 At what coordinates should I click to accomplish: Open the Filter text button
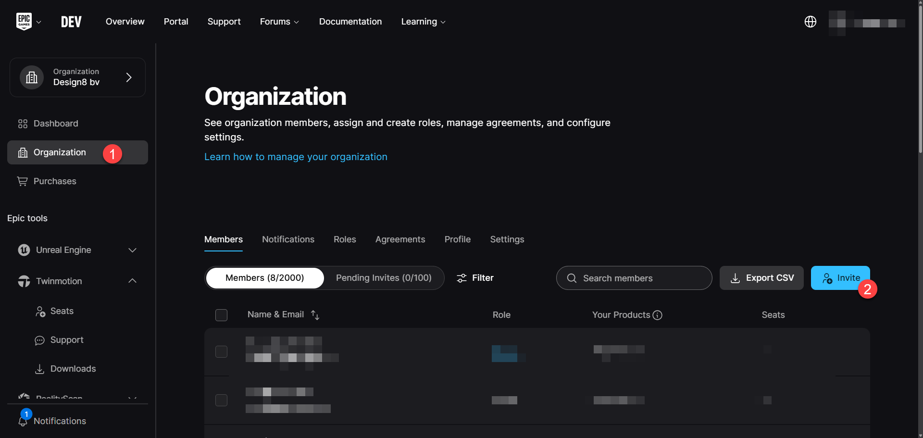coord(483,278)
